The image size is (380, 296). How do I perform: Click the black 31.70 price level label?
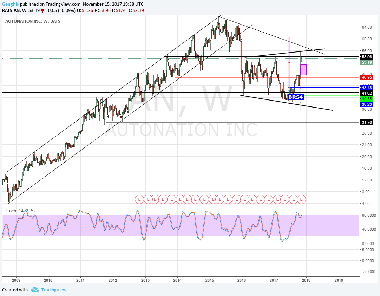tap(366, 122)
